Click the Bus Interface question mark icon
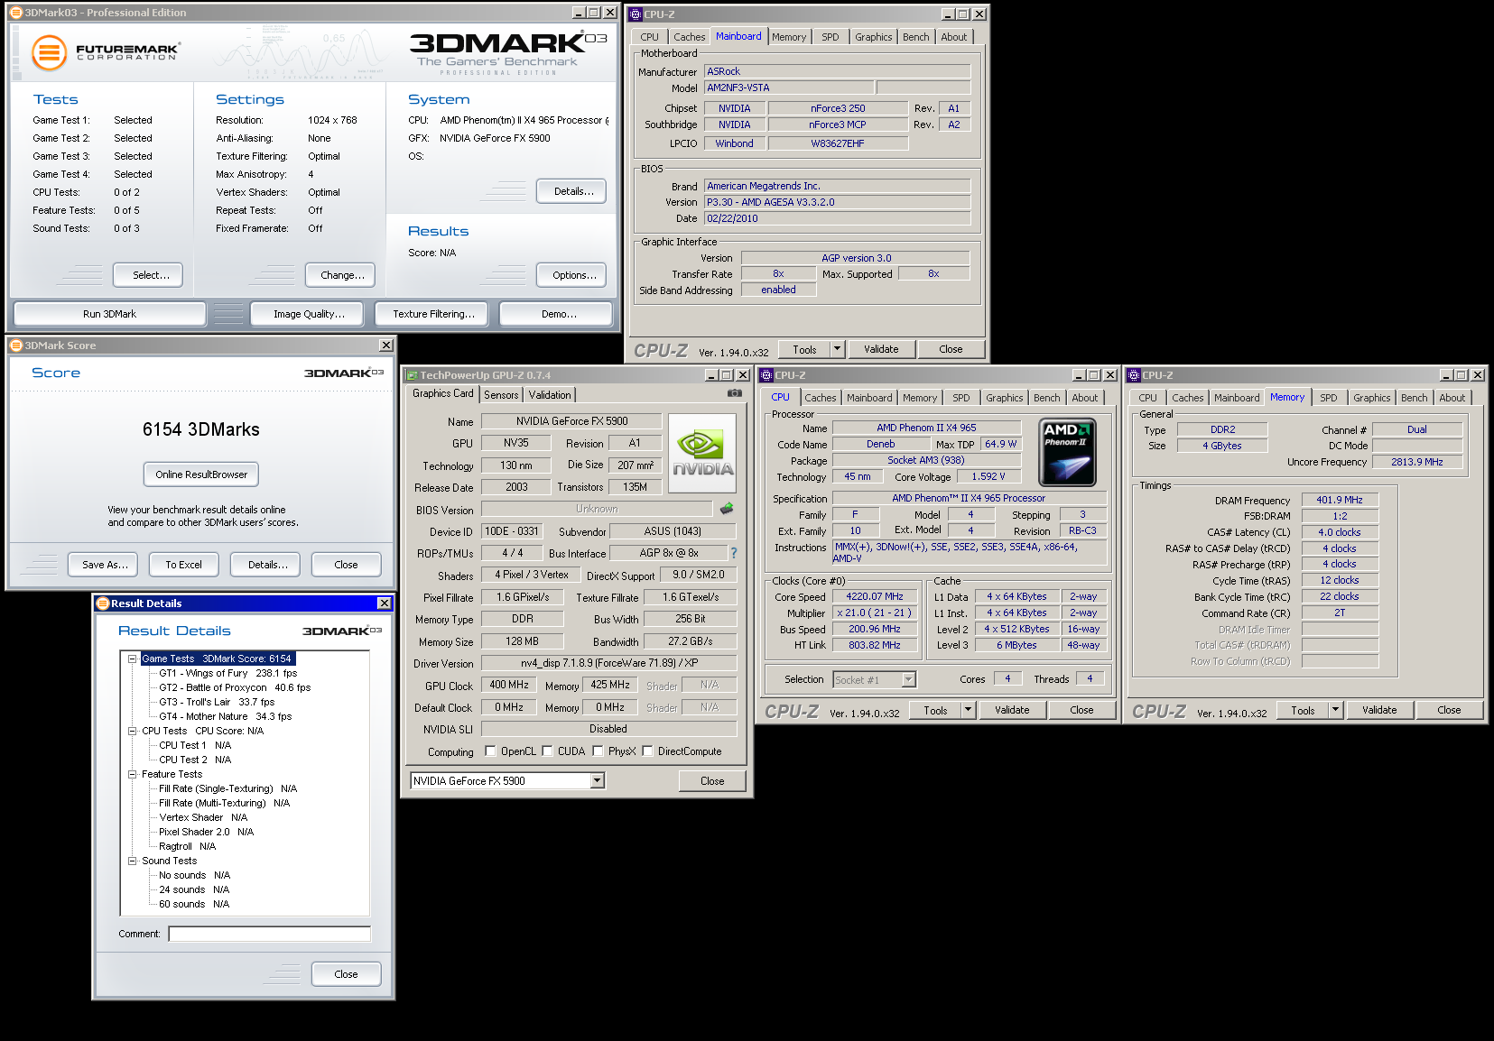This screenshot has width=1494, height=1041. [x=734, y=553]
